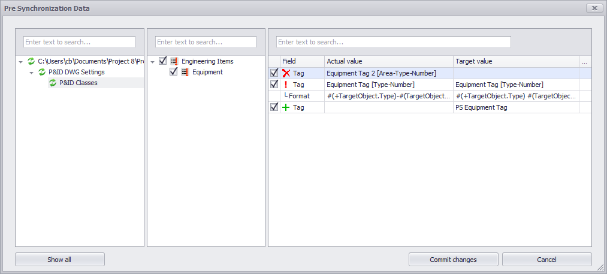The height and width of the screenshot is (274, 607).
Task: Select the C:\Users\cb\Documents\Project 8 tree item
Action: [91, 61]
